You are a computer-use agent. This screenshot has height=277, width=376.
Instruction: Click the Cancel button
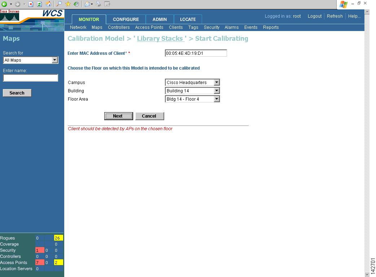pos(150,116)
